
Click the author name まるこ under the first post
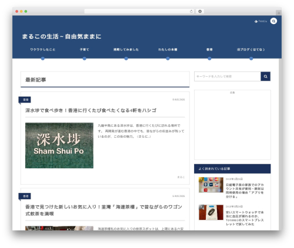[181, 177]
